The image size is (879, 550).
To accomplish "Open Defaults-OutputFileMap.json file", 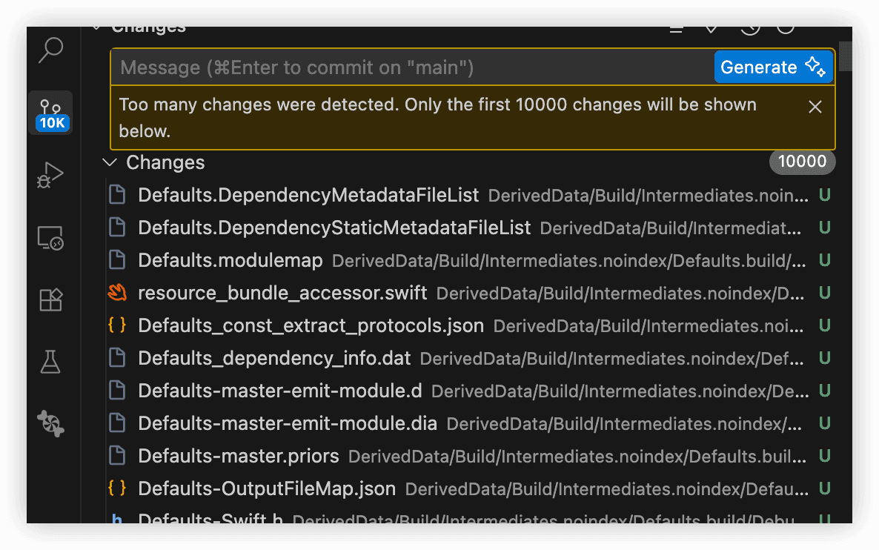I will coord(267,489).
